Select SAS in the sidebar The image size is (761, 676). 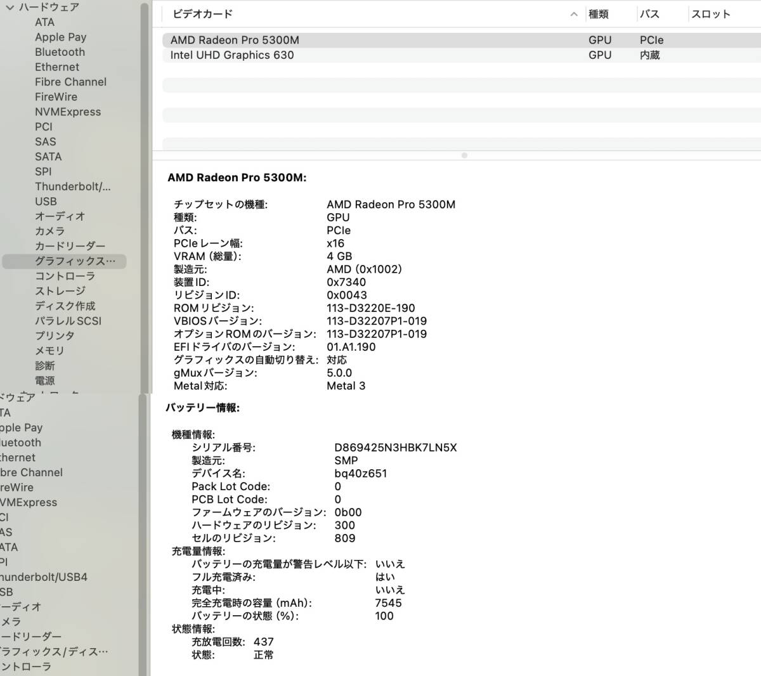point(45,141)
